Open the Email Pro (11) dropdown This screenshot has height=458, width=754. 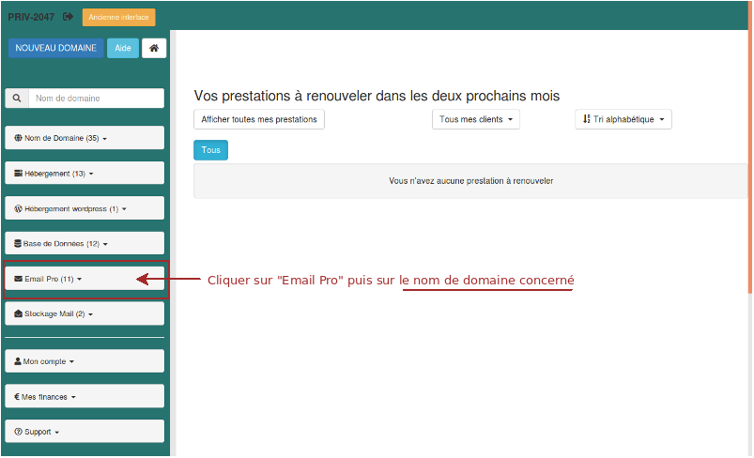click(85, 279)
